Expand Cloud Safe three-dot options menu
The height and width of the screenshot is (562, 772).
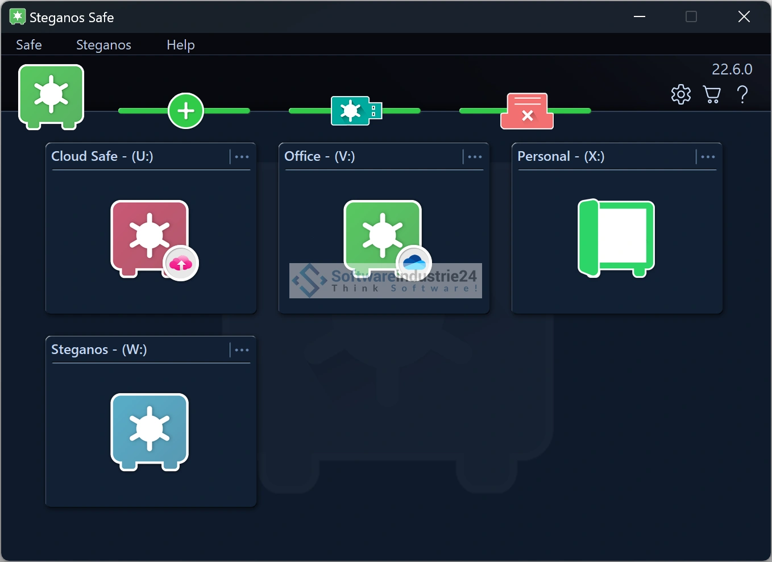(x=242, y=157)
